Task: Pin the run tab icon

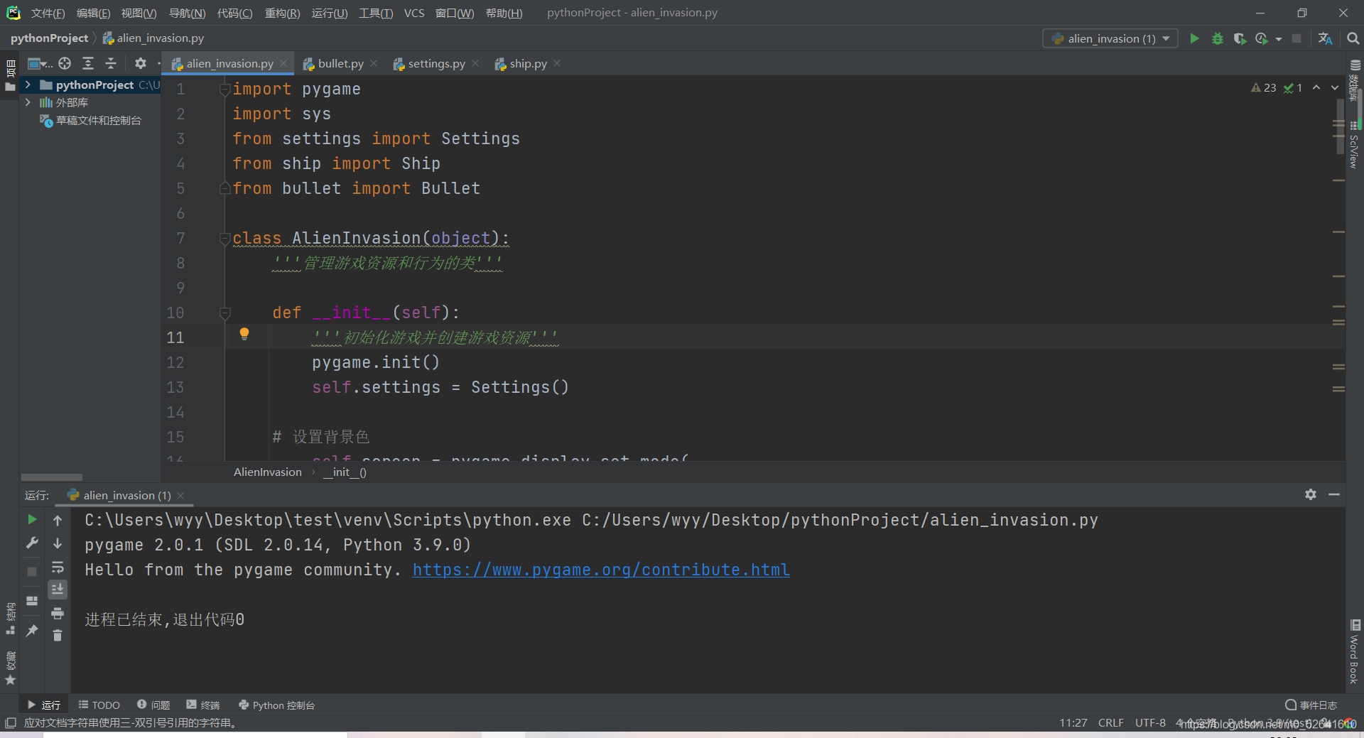Action: coord(32,631)
